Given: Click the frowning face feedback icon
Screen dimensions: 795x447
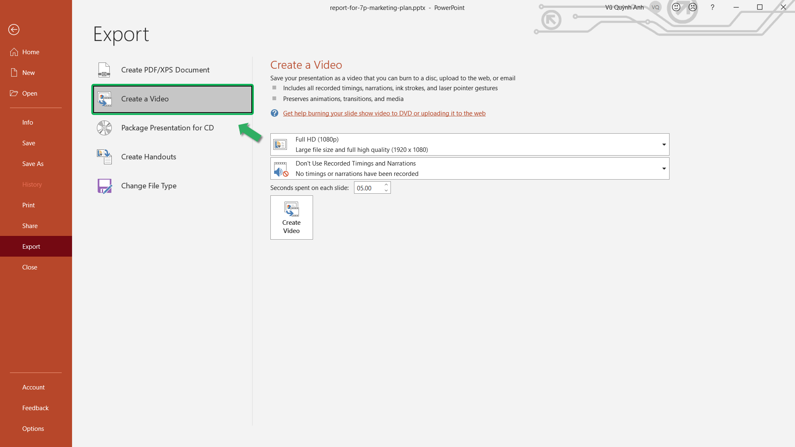Looking at the screenshot, I should click(693, 7).
